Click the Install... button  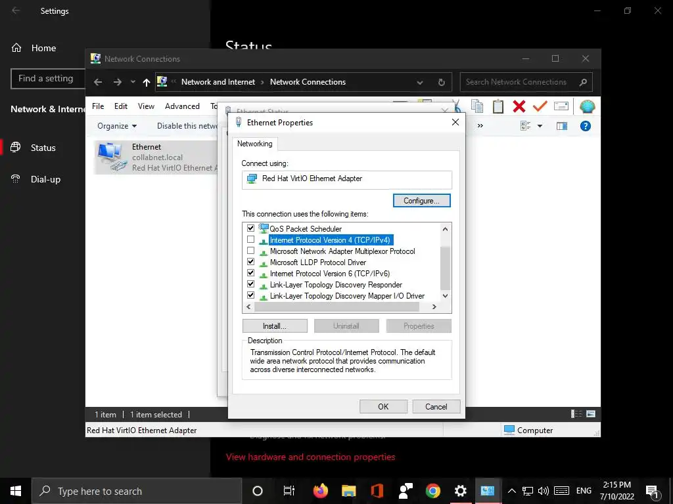tap(275, 326)
